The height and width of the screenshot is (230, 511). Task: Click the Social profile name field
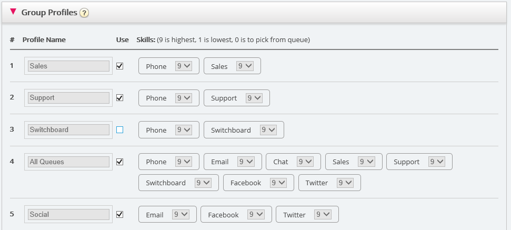tap(68, 214)
